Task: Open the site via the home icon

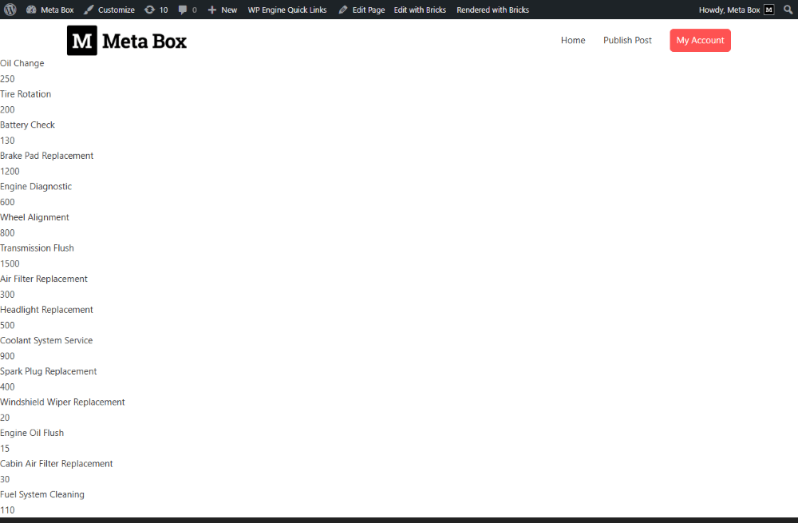Action: tap(29, 10)
